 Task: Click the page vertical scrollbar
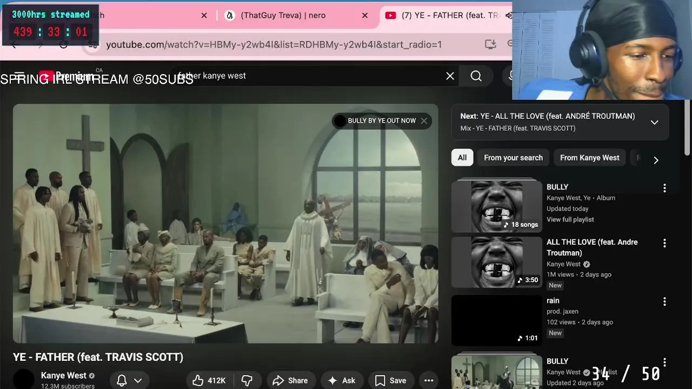coord(687,127)
